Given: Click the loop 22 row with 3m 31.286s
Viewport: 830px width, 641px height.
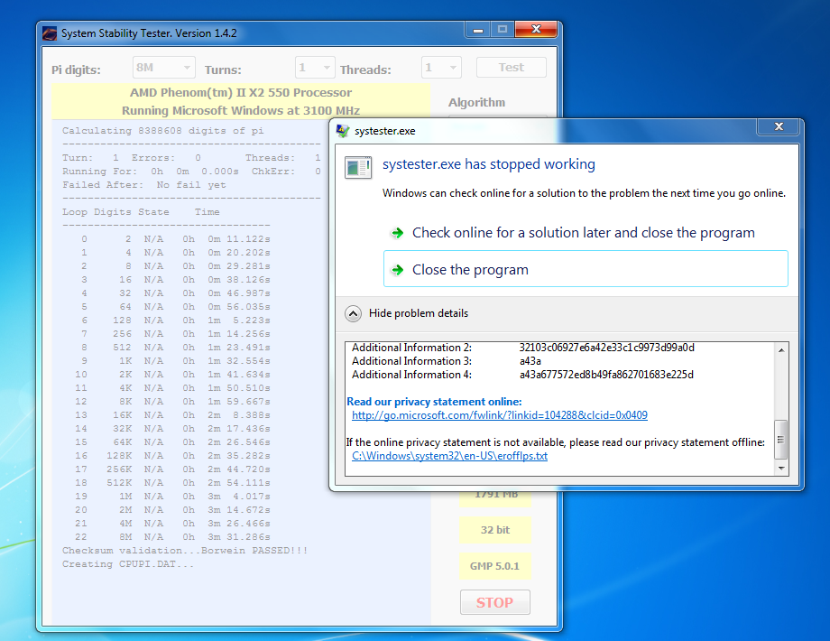Looking at the screenshot, I should point(172,537).
